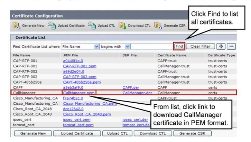Click the Certificate List section heading
This screenshot has height=142, width=251.
30,37
